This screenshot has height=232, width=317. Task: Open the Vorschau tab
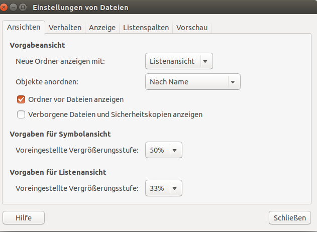coord(192,28)
